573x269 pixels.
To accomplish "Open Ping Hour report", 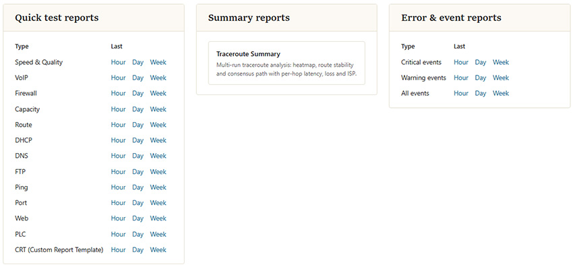I will click(x=118, y=187).
